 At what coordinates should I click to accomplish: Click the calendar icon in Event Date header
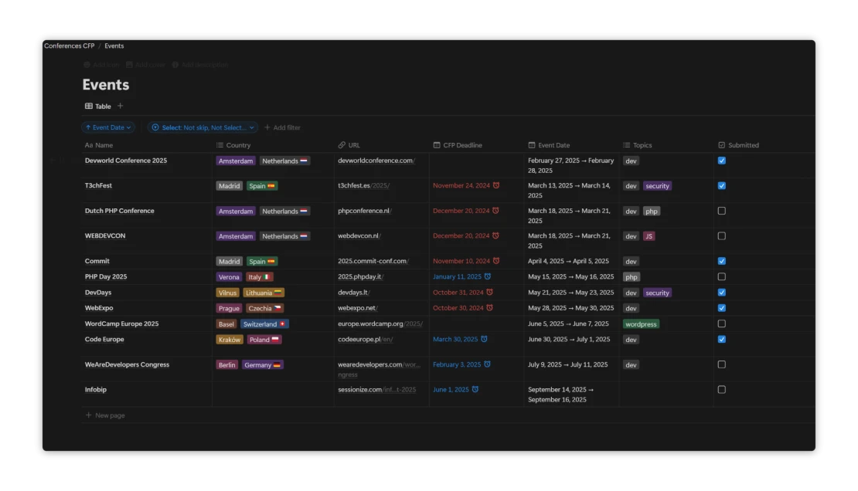(x=531, y=145)
